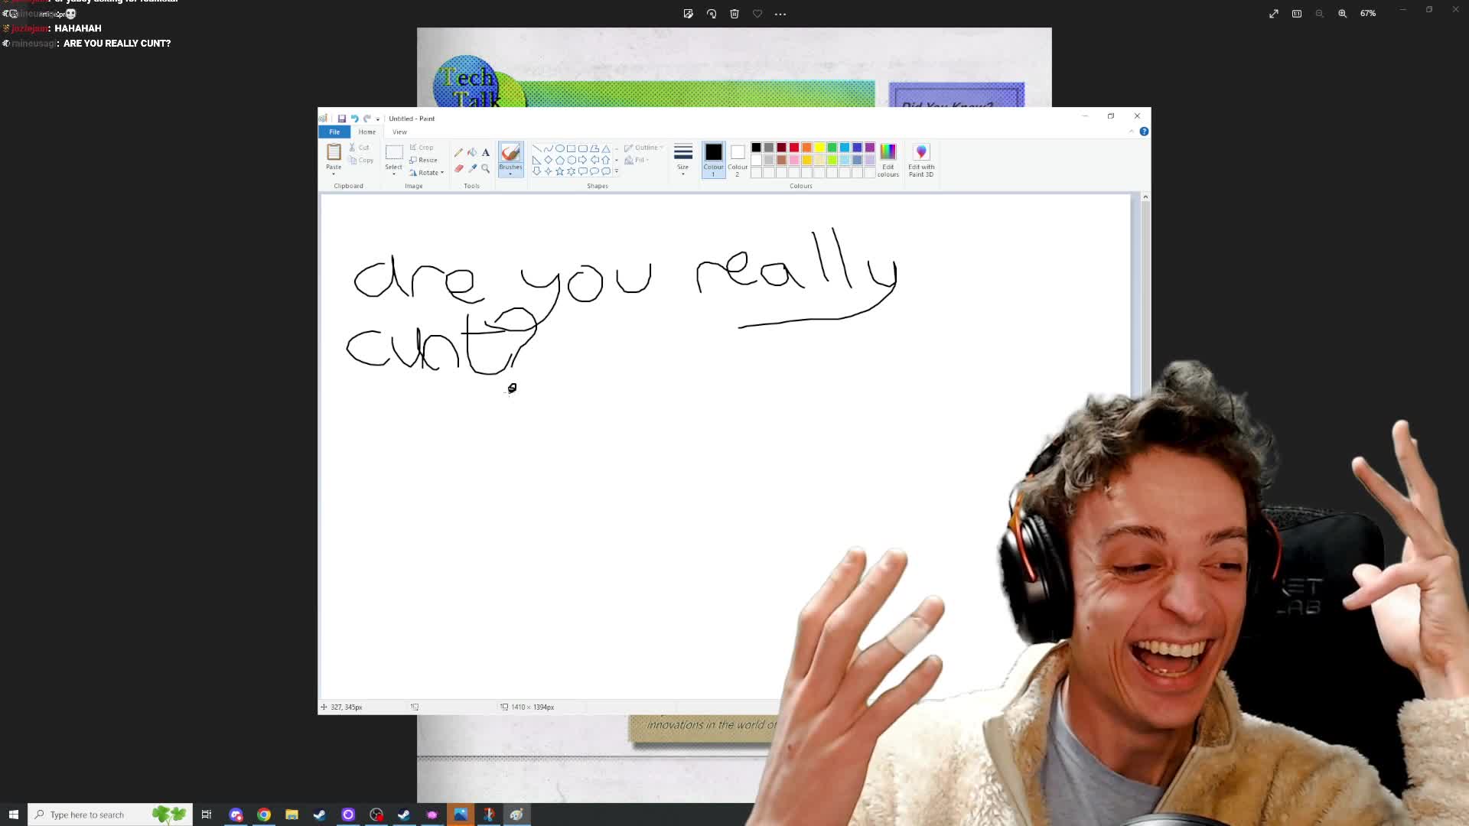This screenshot has width=1469, height=826.
Task: Click the Delete trash icon in photo viewer
Action: click(x=734, y=14)
